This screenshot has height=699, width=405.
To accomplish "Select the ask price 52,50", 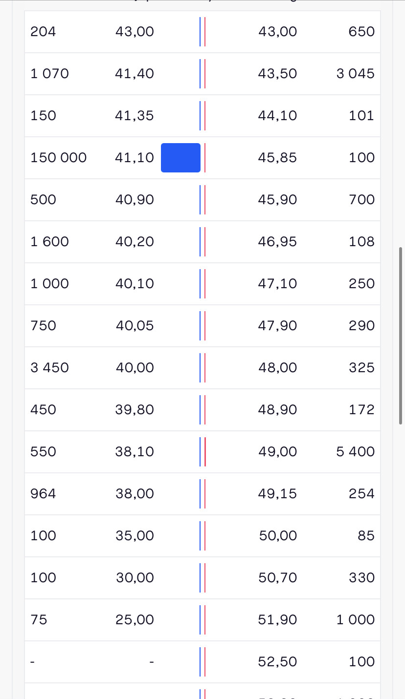I will point(277,662).
